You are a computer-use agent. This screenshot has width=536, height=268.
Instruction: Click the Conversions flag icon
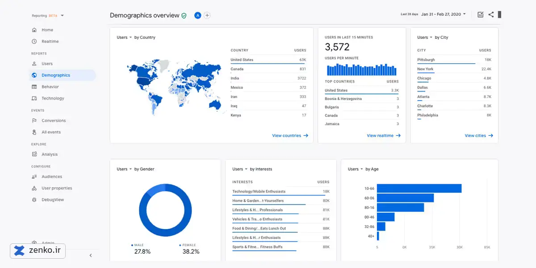34,121
